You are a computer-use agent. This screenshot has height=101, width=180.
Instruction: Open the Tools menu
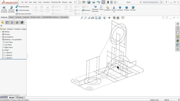point(40,2)
